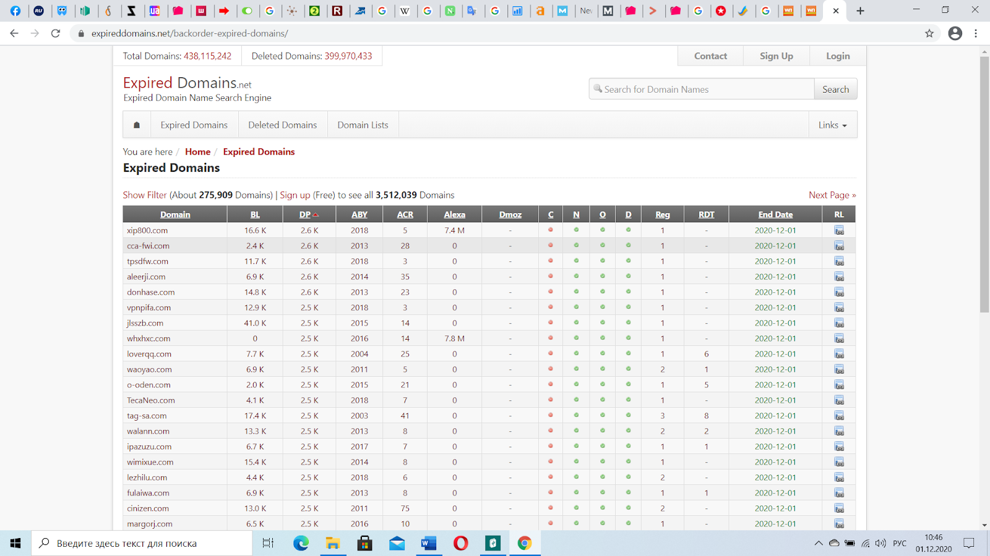Click the browser address bar URL
990x556 pixels.
pyautogui.click(x=190, y=33)
